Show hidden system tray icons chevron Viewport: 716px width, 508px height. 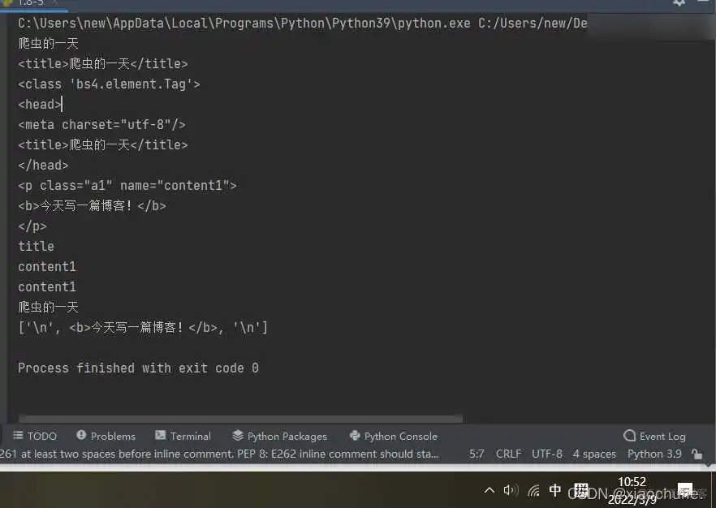pos(489,491)
